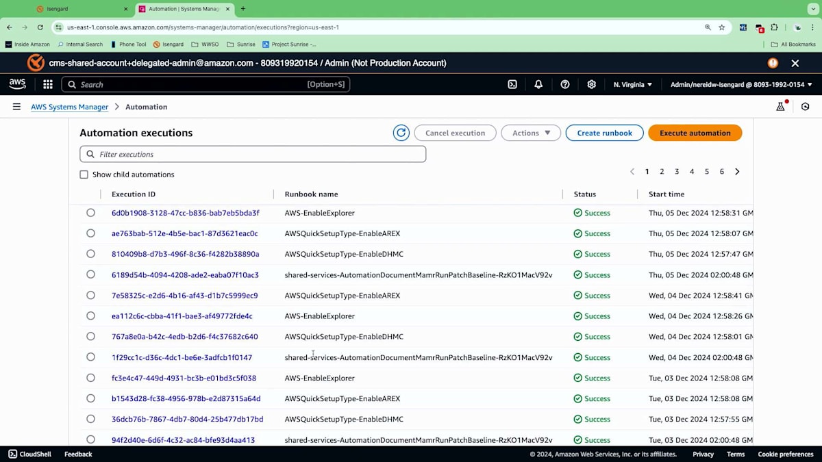Open CloudShell in footer
822x462 pixels.
(x=31, y=454)
